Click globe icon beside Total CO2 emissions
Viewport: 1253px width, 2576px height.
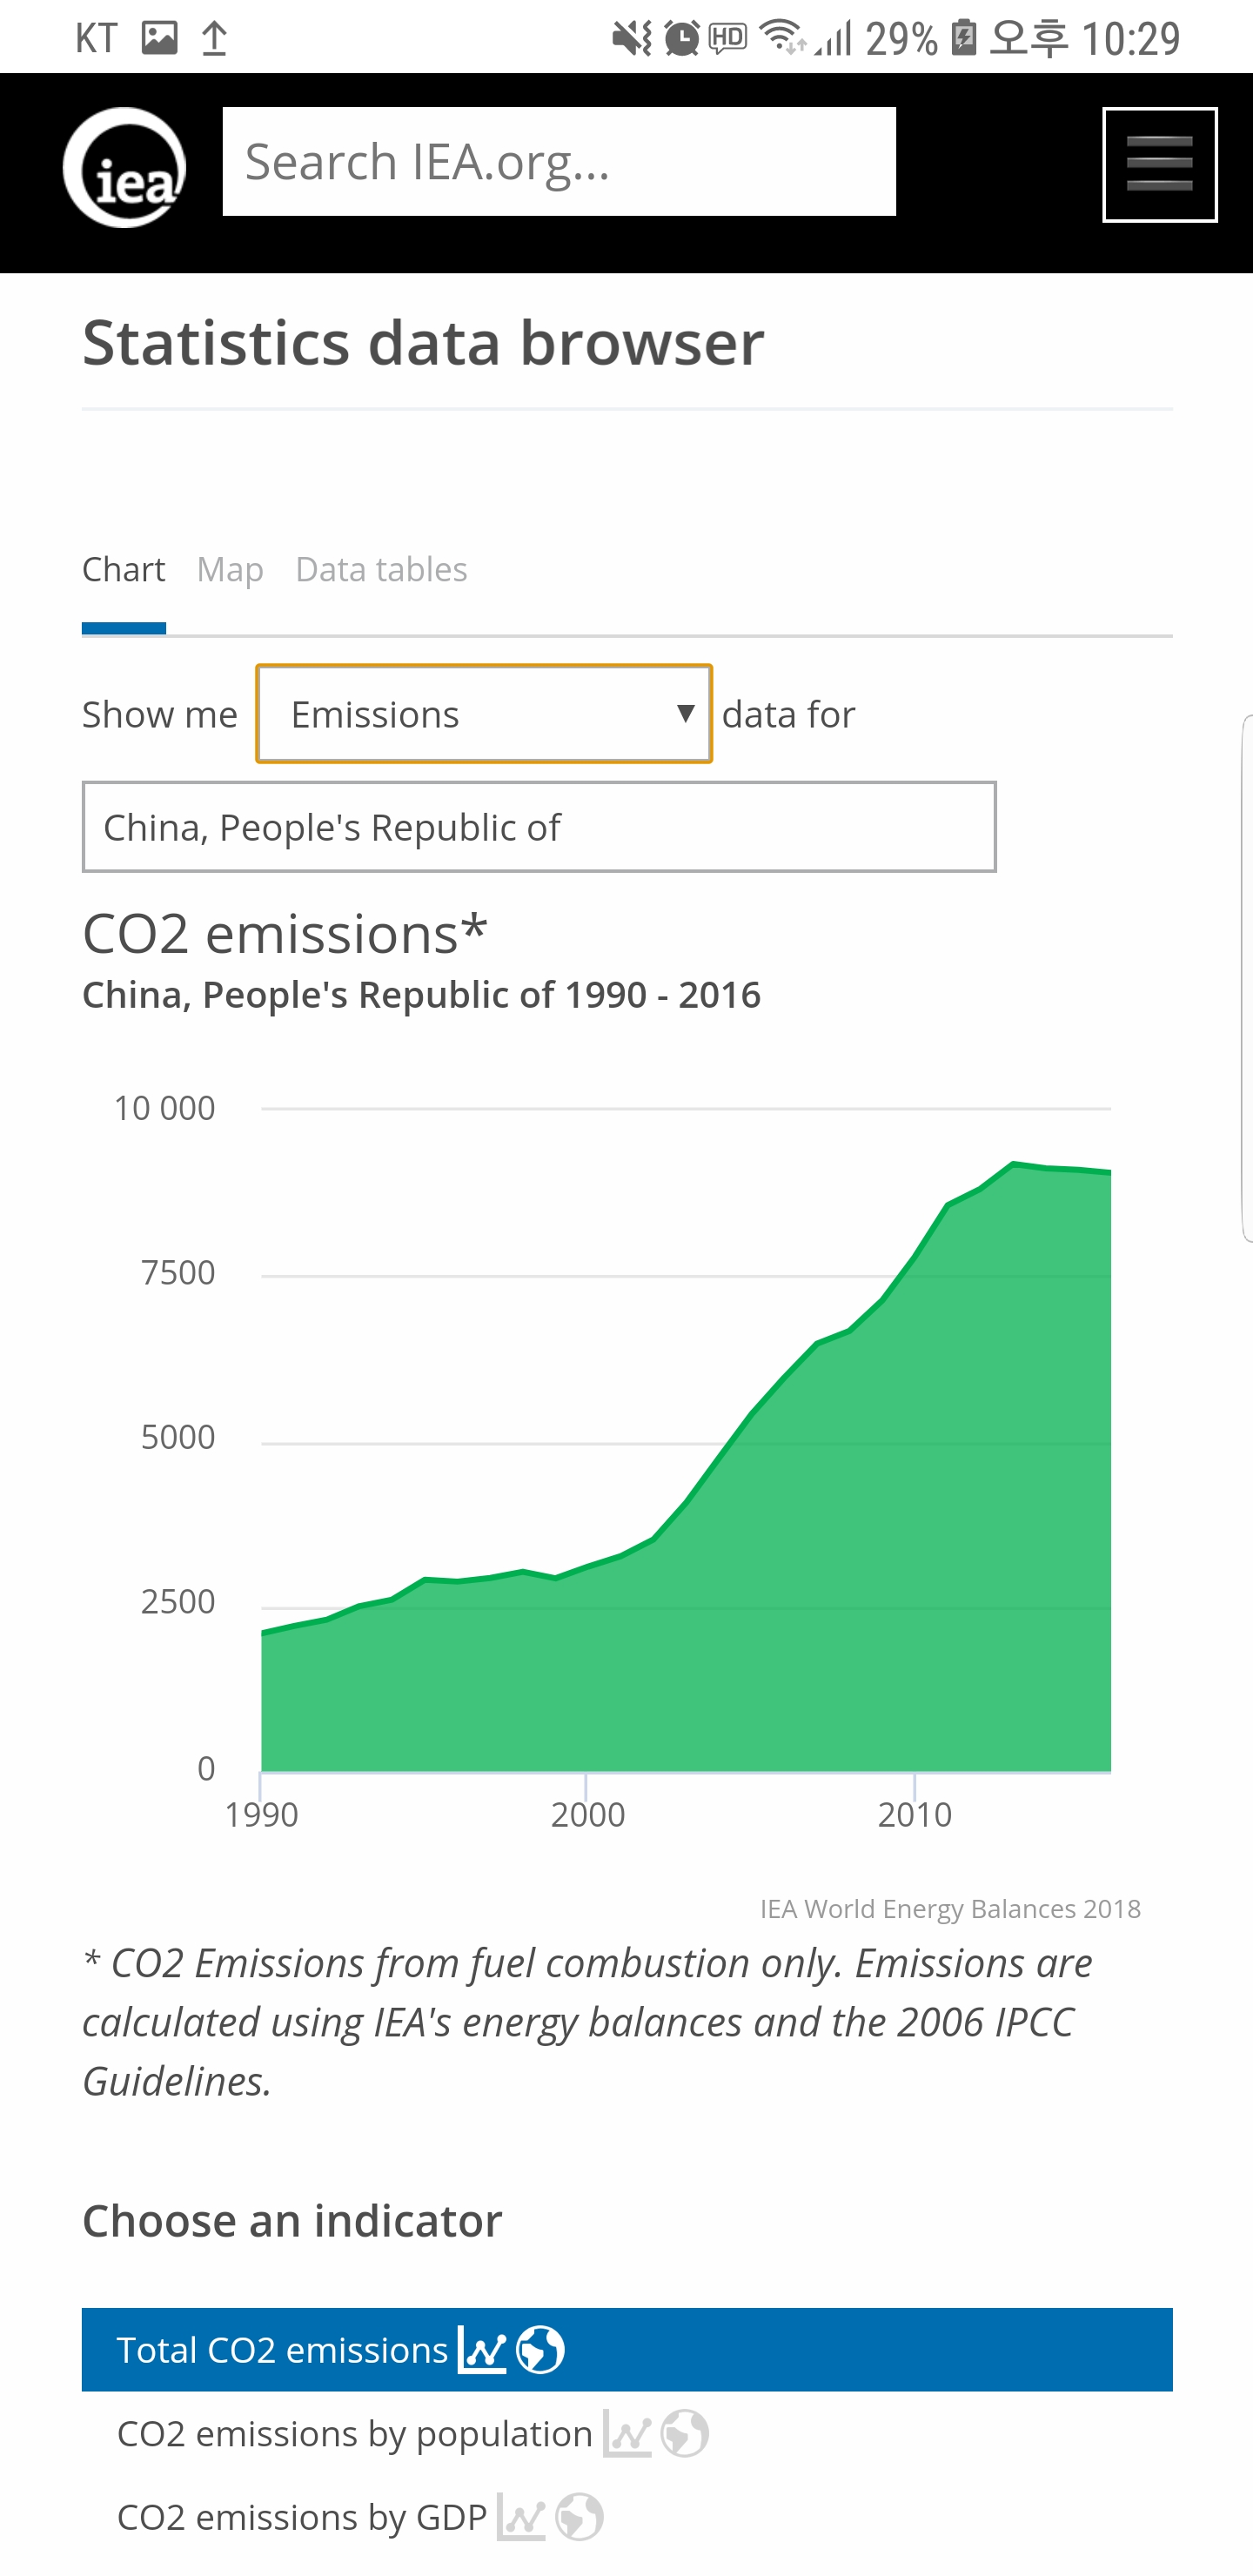[x=540, y=2349]
